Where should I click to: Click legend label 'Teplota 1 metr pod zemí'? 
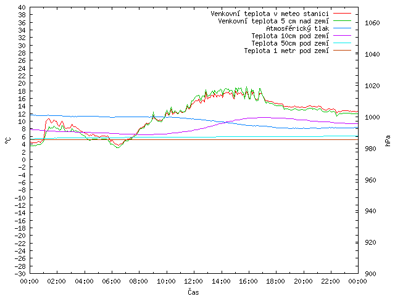pyautogui.click(x=286, y=51)
